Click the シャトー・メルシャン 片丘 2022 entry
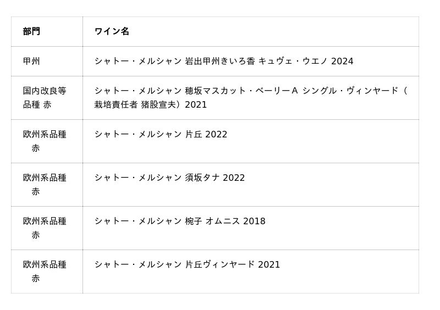This screenshot has height=310, width=440. 161,134
